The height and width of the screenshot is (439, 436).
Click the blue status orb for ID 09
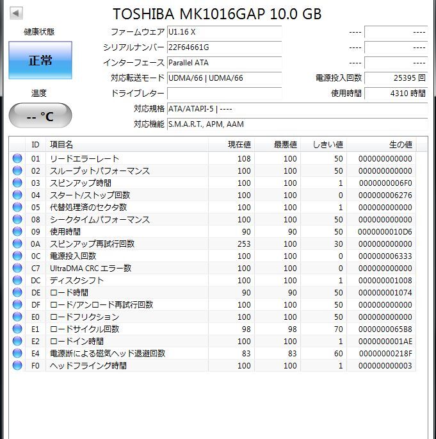tap(17, 231)
